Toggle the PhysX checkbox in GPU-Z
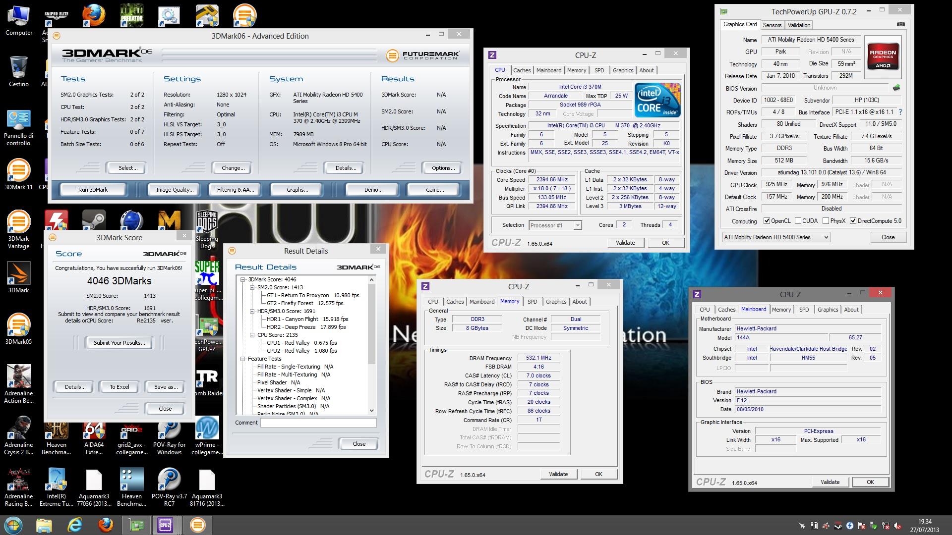 [826, 221]
